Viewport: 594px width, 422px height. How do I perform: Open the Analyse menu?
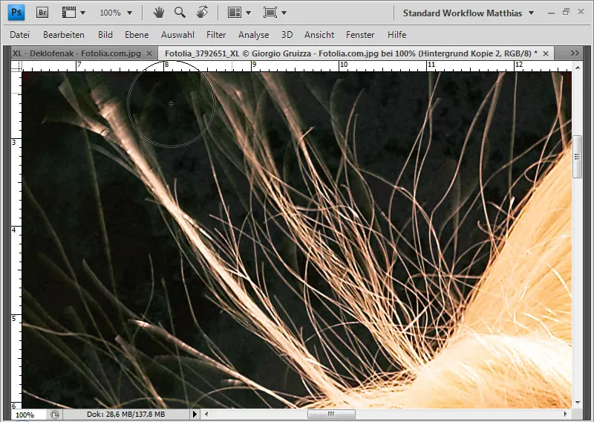[x=253, y=35]
